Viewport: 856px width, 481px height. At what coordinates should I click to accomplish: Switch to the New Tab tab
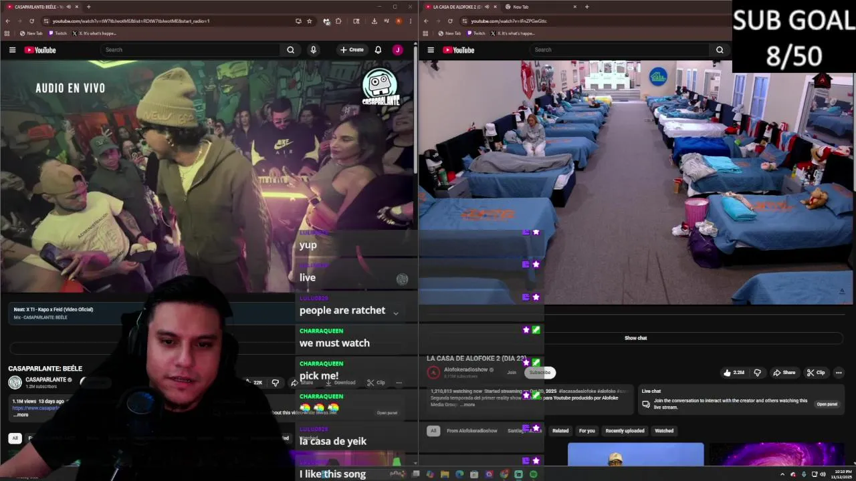540,7
